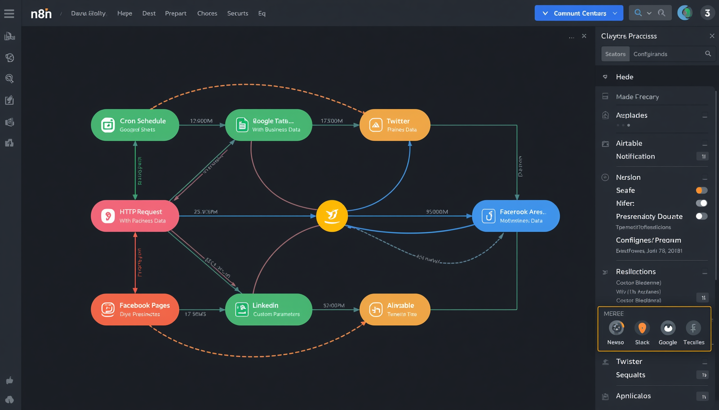
Task: Open the Dava Efolity menu
Action: click(88, 13)
